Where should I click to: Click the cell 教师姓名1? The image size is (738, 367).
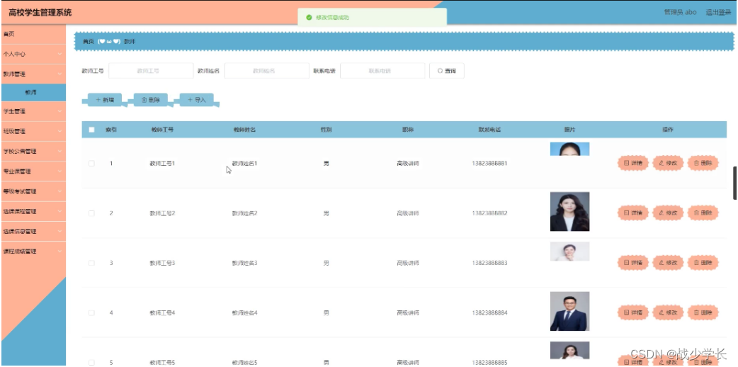[x=245, y=163]
